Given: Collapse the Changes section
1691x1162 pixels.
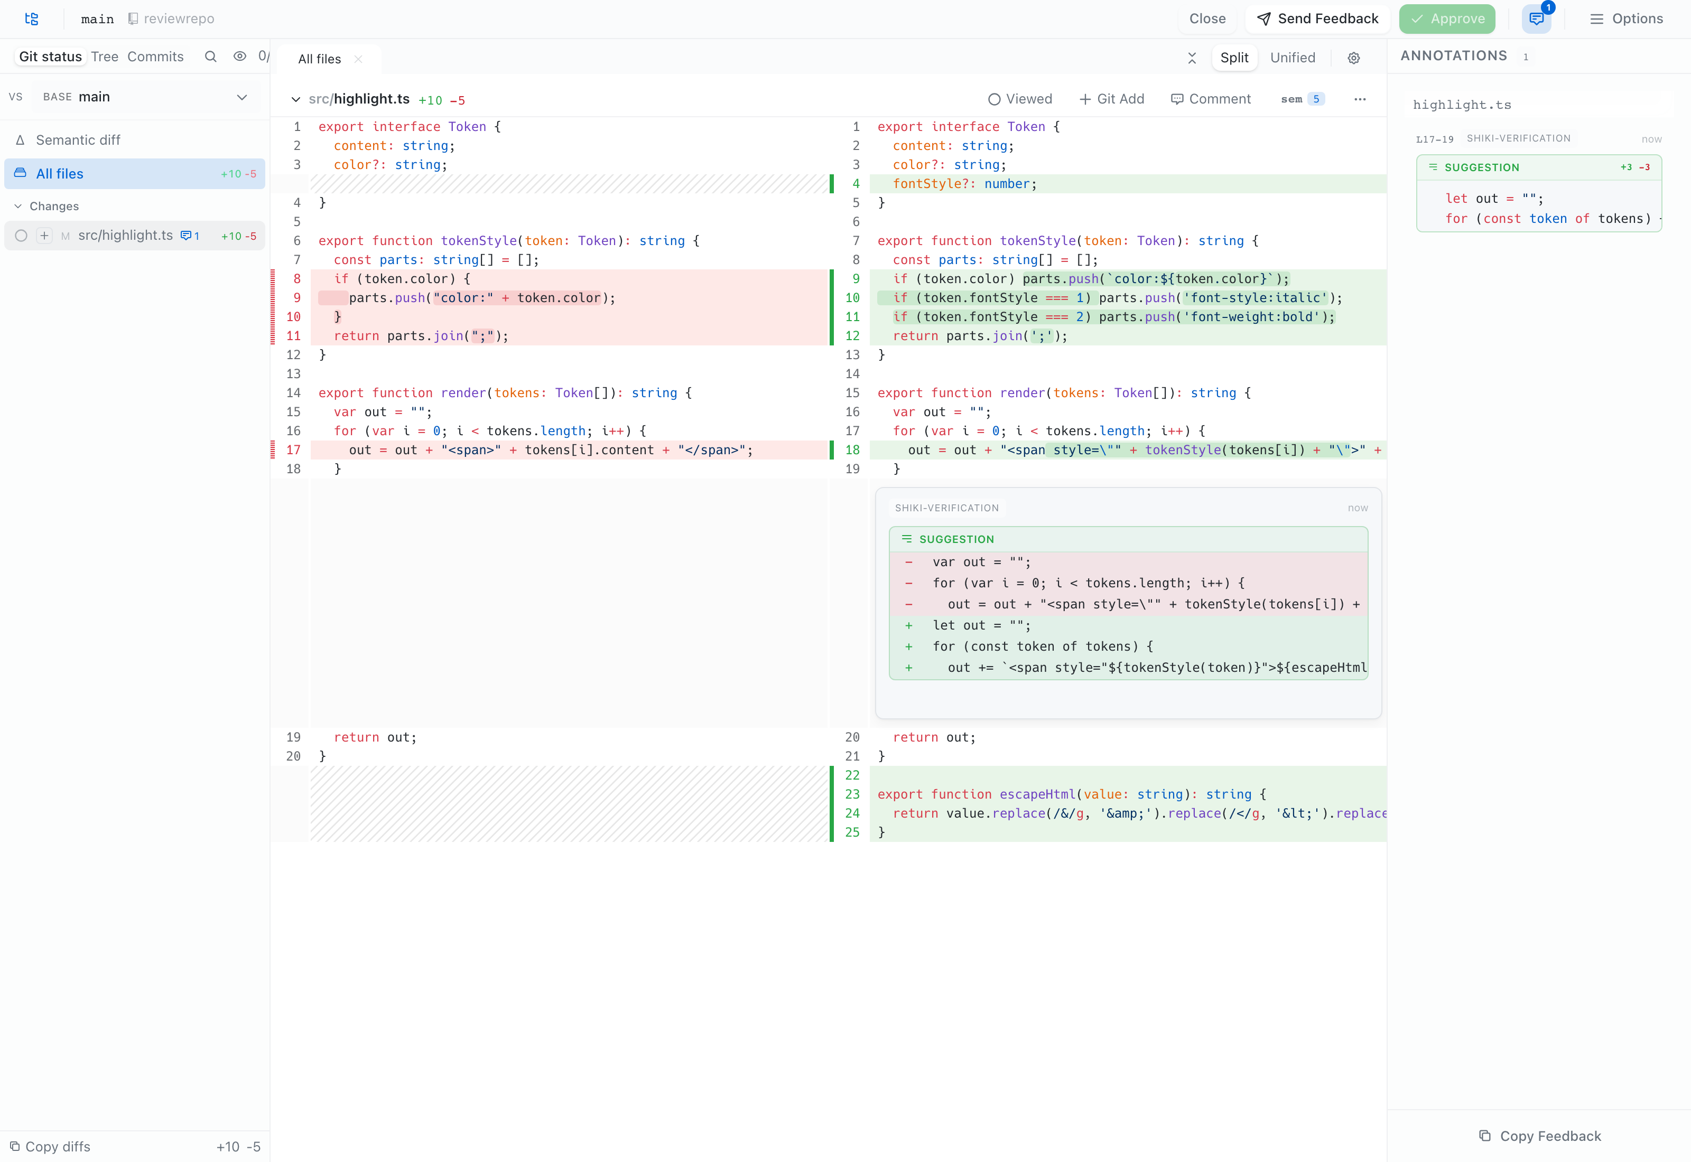Looking at the screenshot, I should (47, 206).
